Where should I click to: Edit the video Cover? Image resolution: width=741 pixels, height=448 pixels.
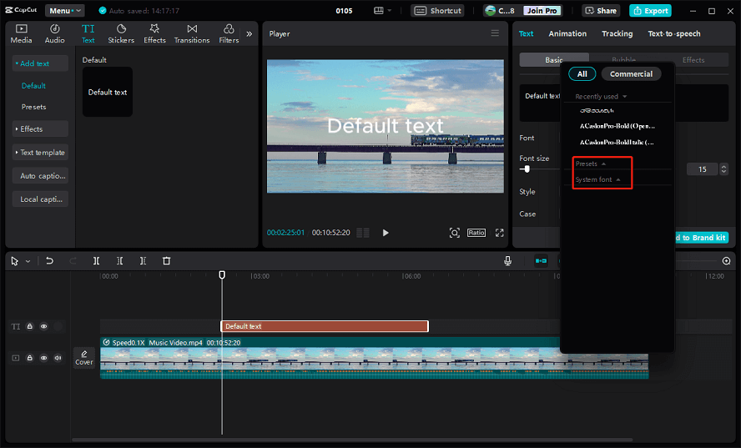point(84,358)
